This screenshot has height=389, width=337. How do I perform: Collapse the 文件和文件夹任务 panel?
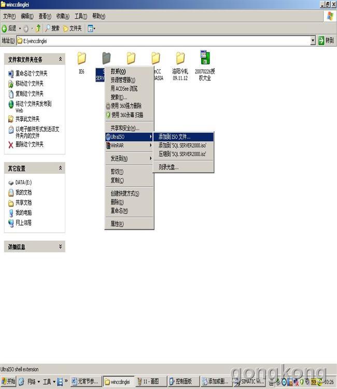pyautogui.click(x=60, y=60)
